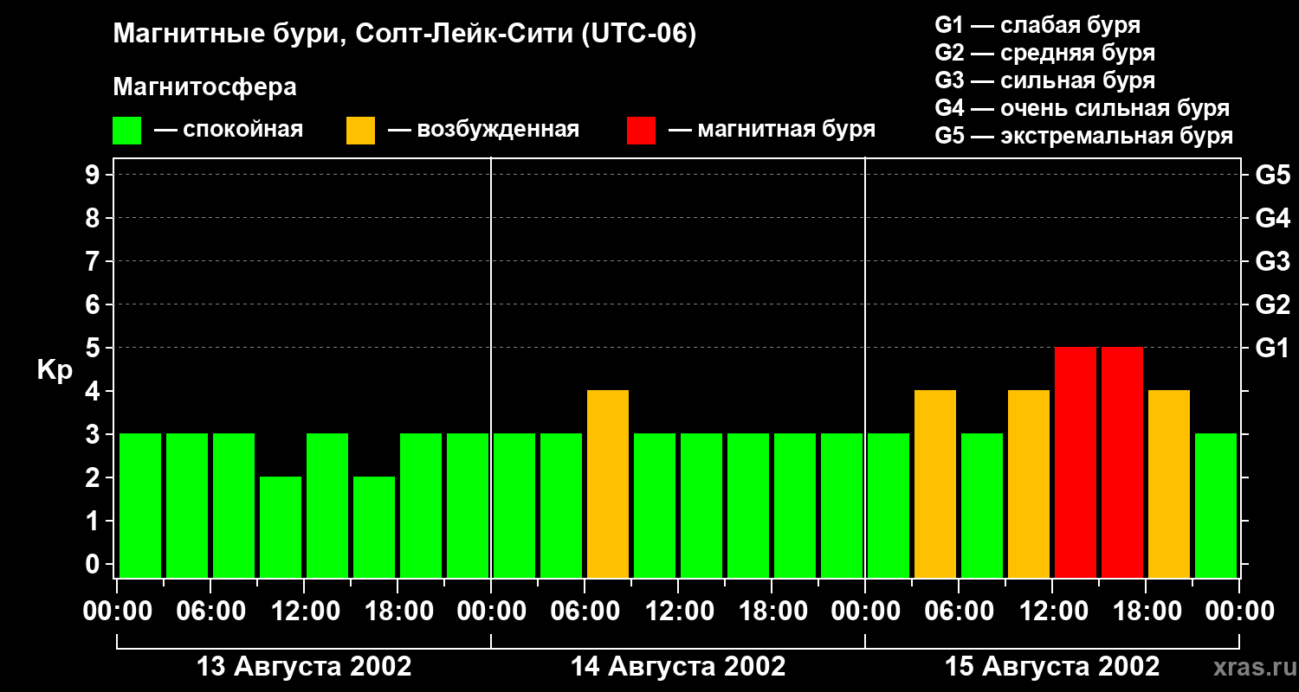The height and width of the screenshot is (692, 1299).
Task: Click the 'Kp' axis title
Action: coord(55,370)
